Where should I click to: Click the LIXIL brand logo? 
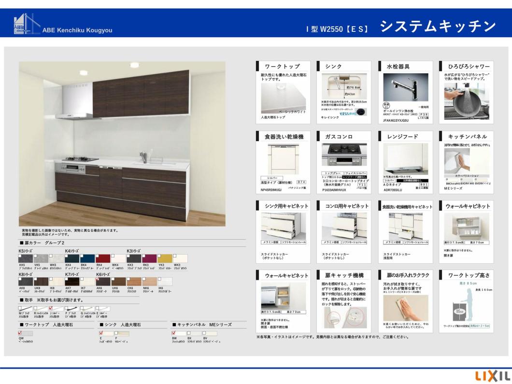click(x=493, y=376)
